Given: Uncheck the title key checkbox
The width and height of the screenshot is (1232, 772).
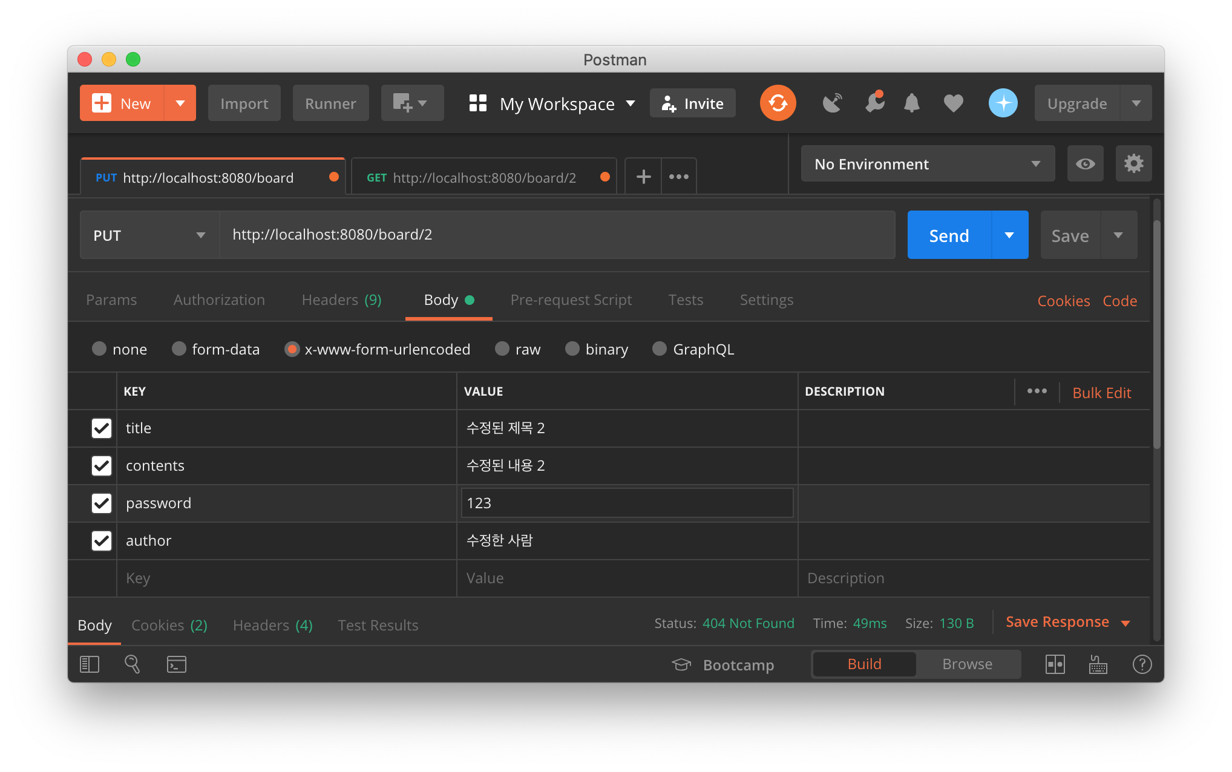Looking at the screenshot, I should (102, 428).
